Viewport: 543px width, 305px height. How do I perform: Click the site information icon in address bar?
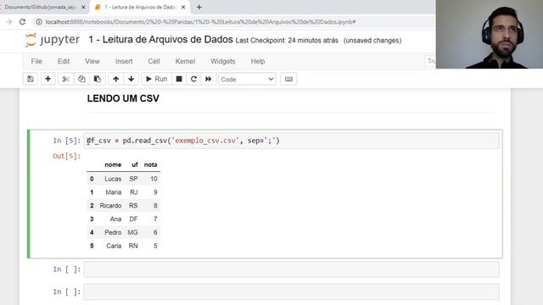(39, 22)
